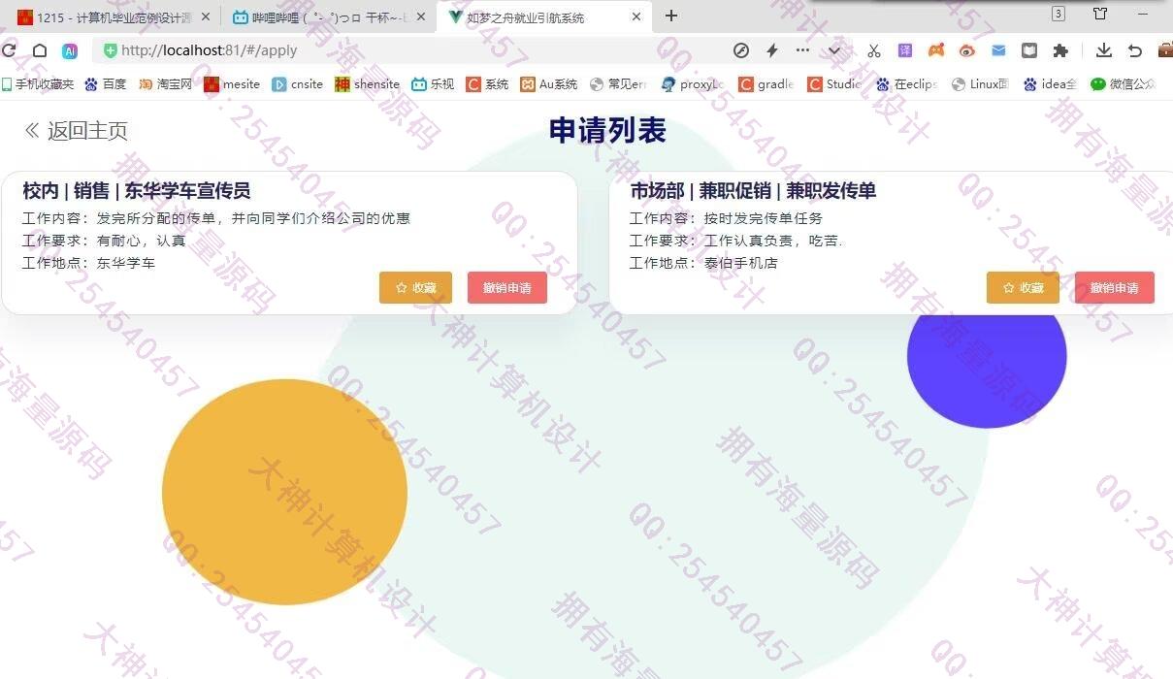Click the site security shield icon
1173x679 pixels.
coord(110,50)
